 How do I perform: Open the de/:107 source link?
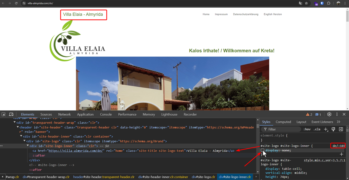[x=339, y=146]
